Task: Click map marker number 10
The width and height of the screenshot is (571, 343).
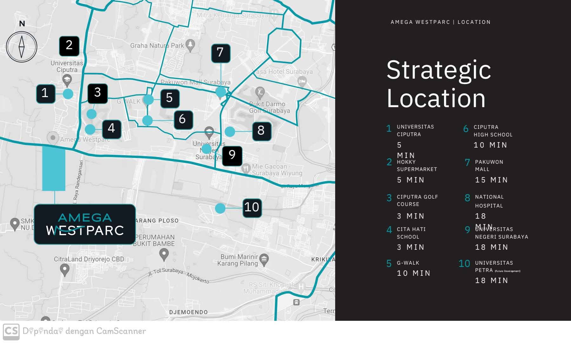Action: 252,208
